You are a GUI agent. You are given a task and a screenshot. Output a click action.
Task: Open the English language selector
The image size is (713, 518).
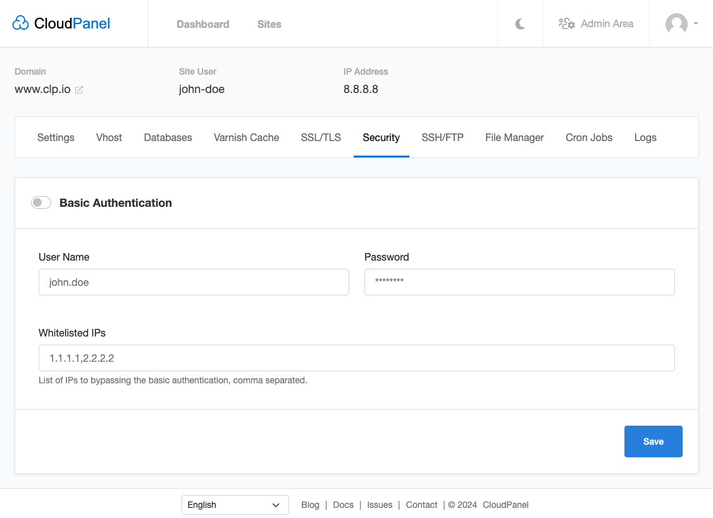235,505
